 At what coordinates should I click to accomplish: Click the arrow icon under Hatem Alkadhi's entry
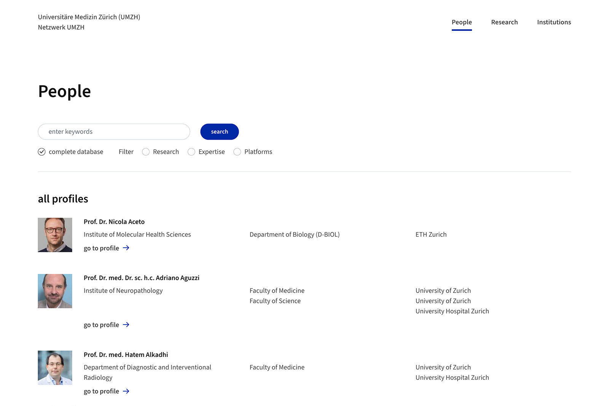pos(126,392)
